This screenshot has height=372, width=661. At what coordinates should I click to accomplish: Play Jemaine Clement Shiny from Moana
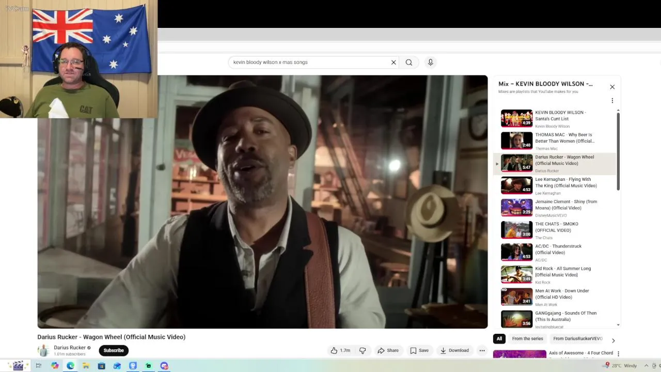tap(555, 208)
